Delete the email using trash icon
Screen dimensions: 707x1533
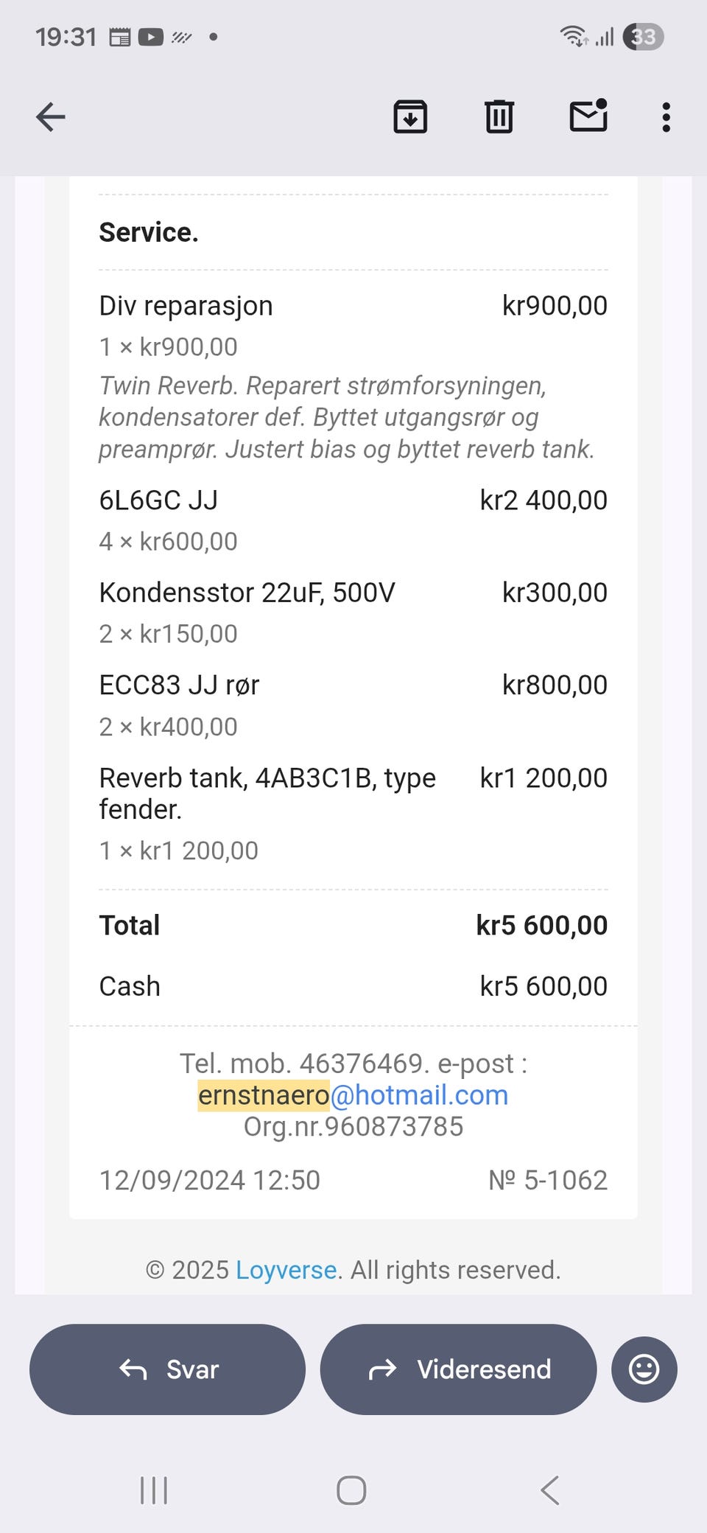click(x=499, y=116)
